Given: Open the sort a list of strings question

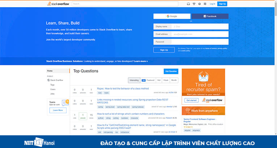Looking at the screenshot, I should pyautogui.click(x=131, y=114).
